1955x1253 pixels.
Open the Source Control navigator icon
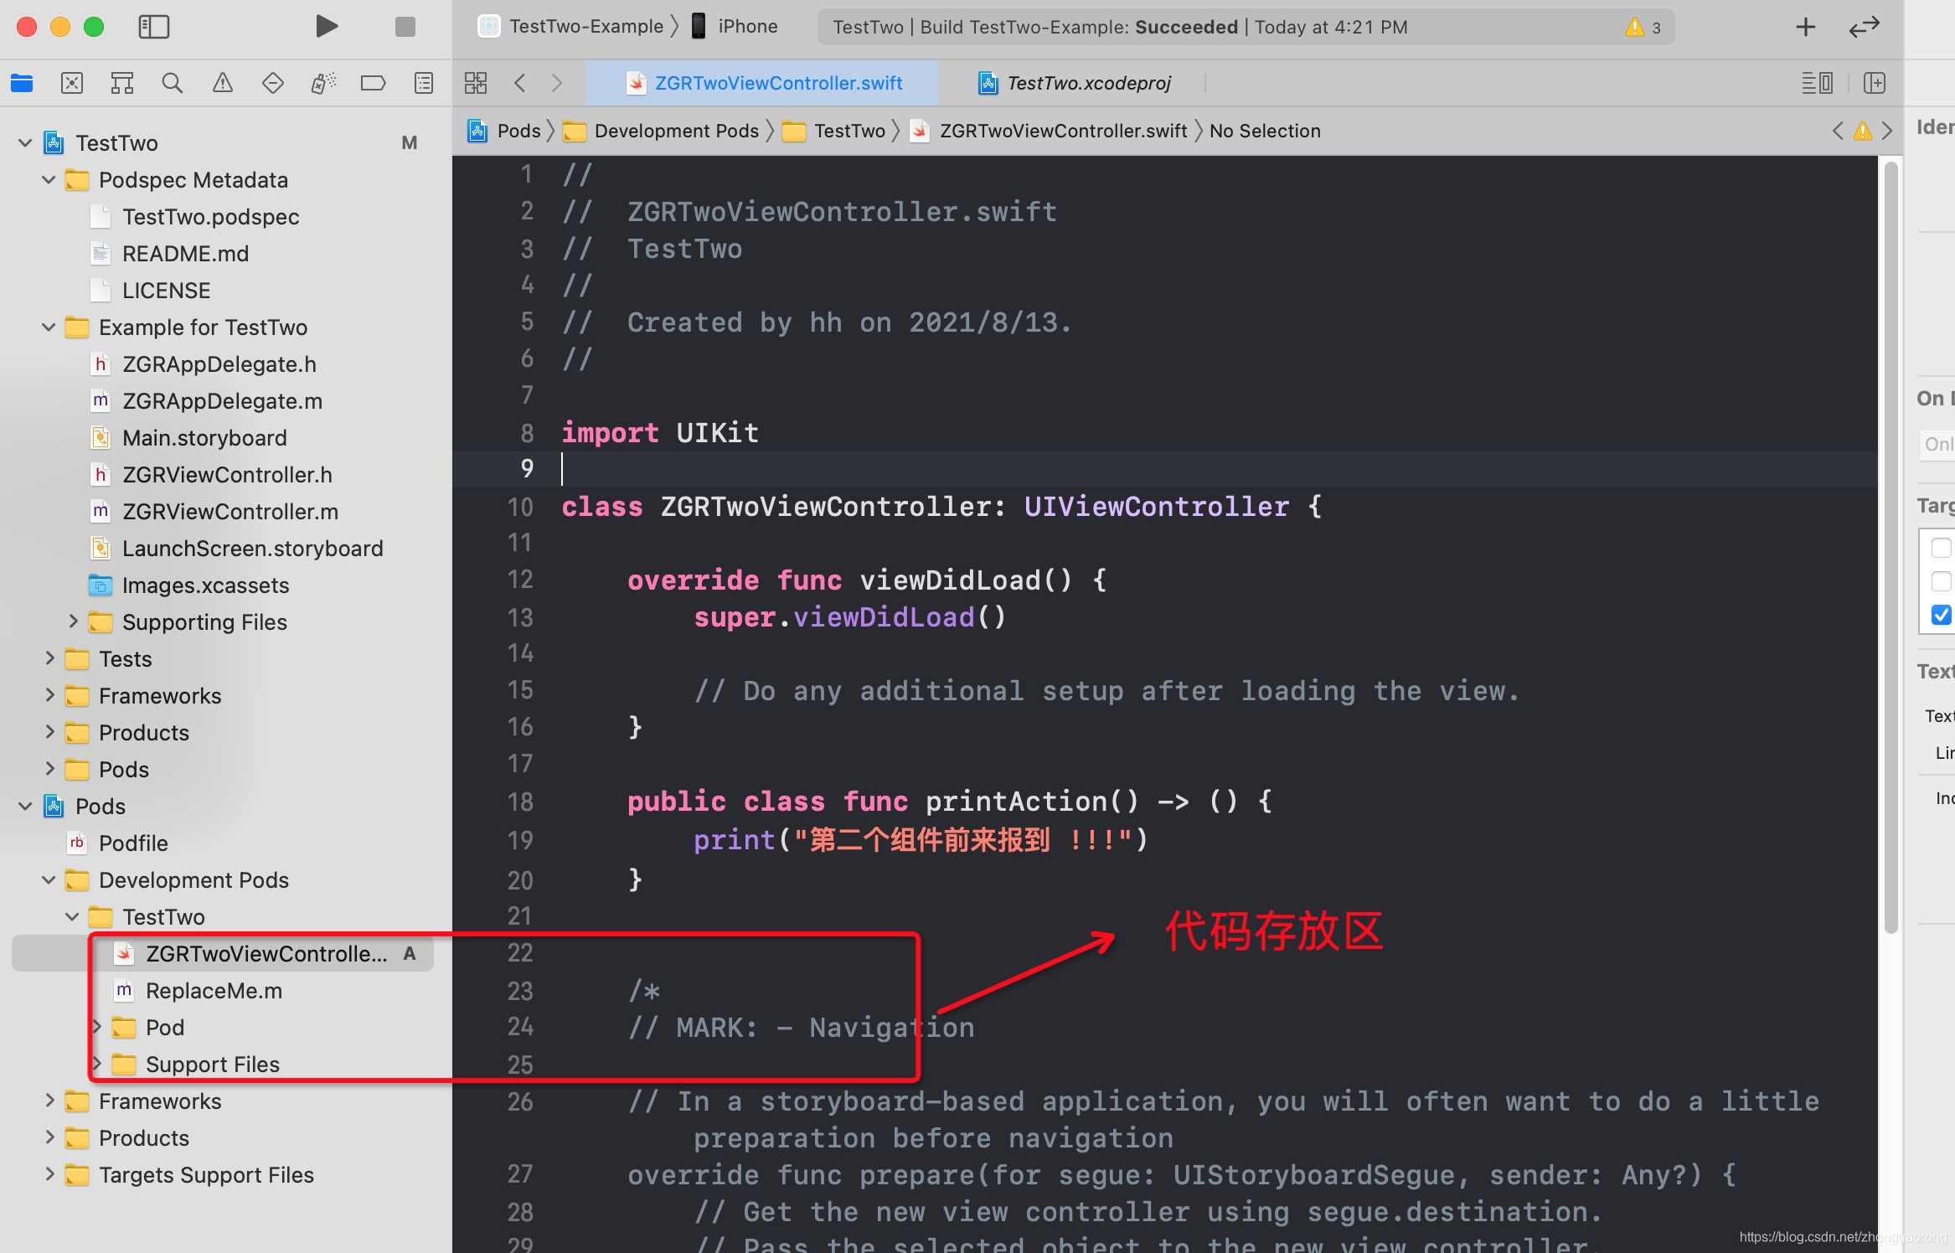[x=72, y=83]
